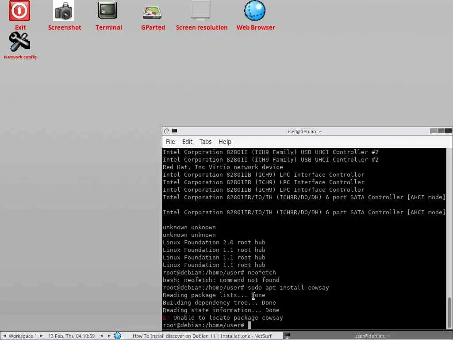Image resolution: width=453 pixels, height=340 pixels.
Task: Click the monitor icon beside user@debian taskbar entry
Action: coord(287,336)
